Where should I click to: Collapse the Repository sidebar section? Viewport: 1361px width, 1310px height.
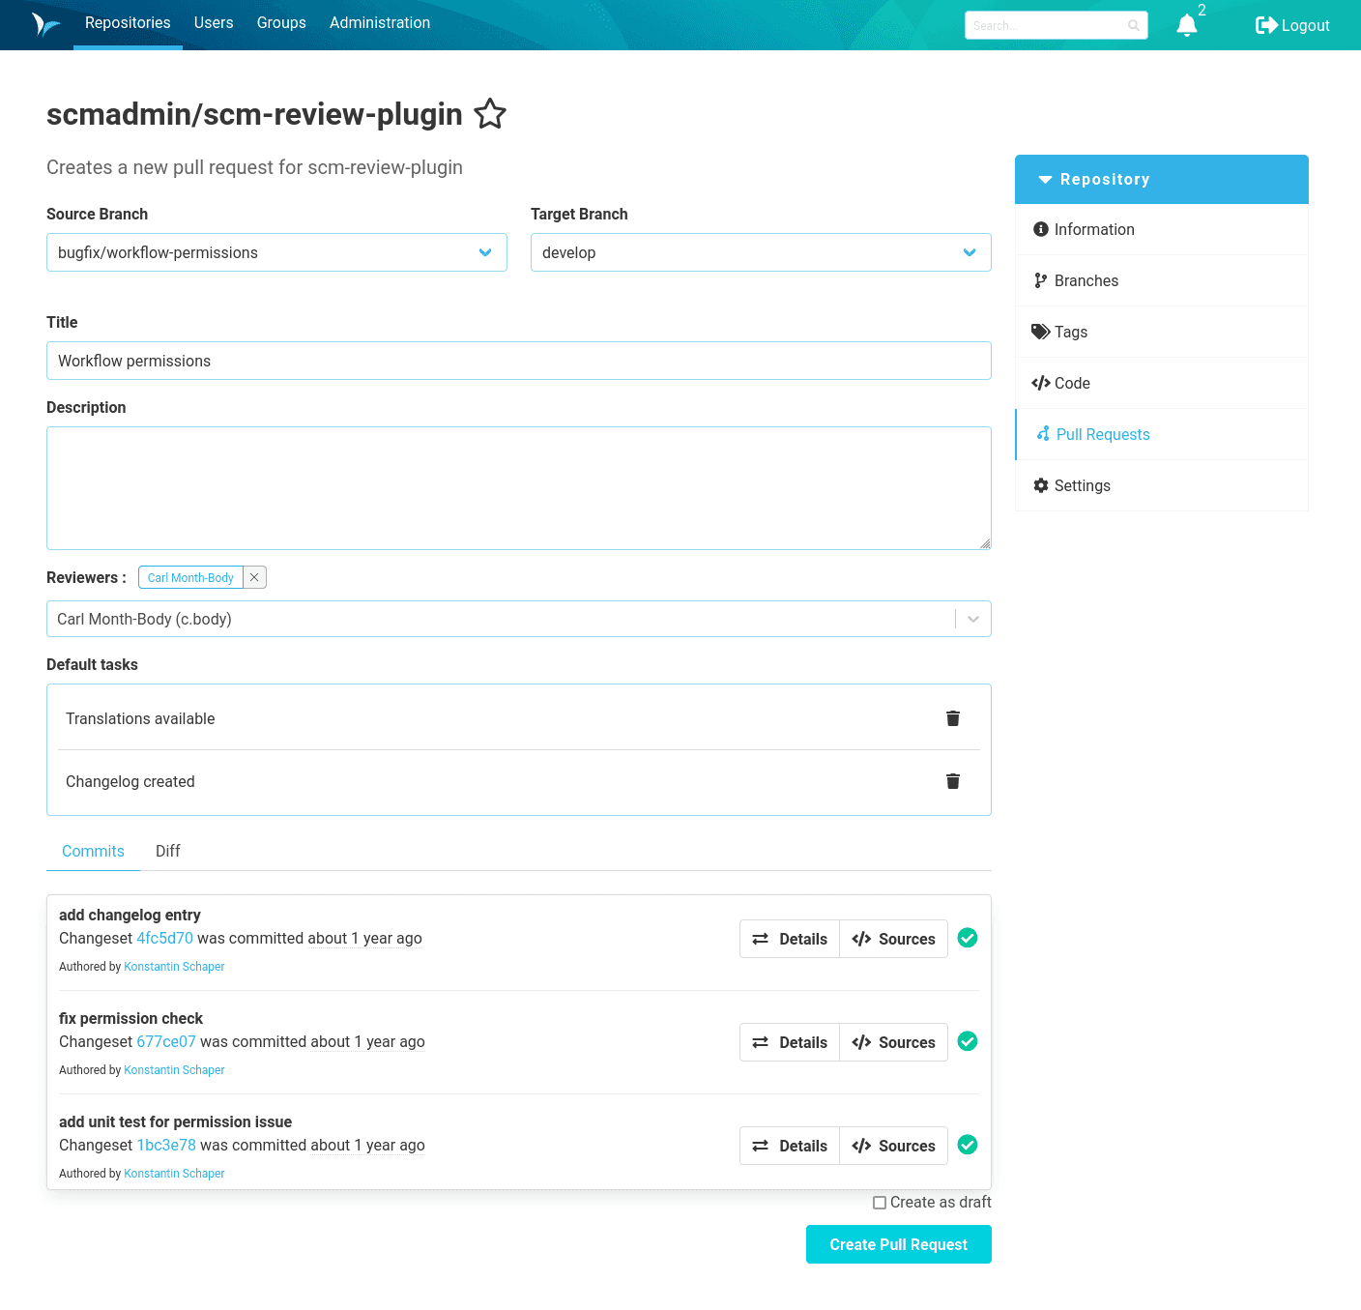[1045, 179]
